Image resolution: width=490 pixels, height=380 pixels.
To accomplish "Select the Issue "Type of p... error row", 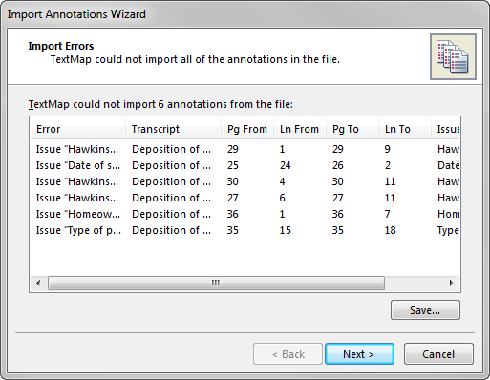I will 245,230.
